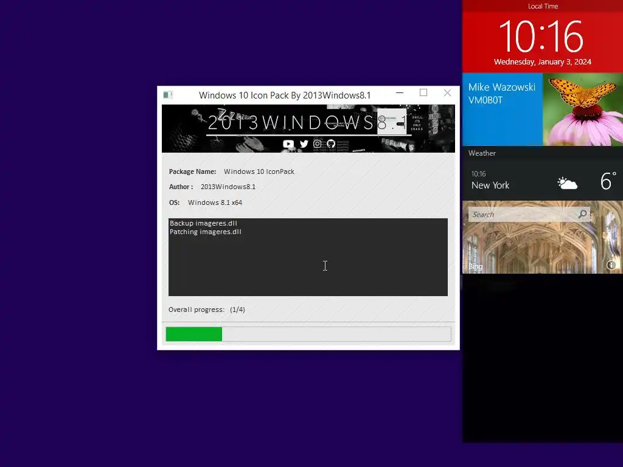The height and width of the screenshot is (467, 623).
Task: Open the butterfly photo tile
Action: click(583, 109)
